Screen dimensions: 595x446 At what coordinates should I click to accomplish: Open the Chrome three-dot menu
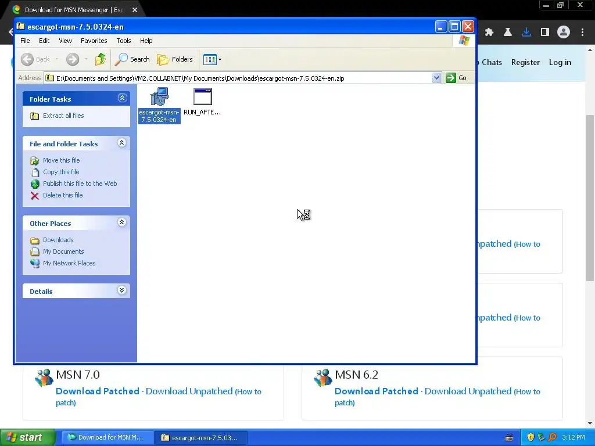tap(582, 33)
